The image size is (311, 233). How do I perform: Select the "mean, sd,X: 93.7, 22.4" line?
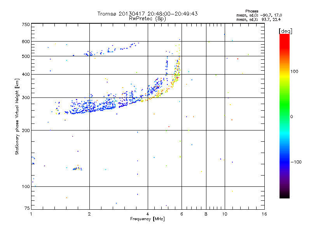point(259,19)
